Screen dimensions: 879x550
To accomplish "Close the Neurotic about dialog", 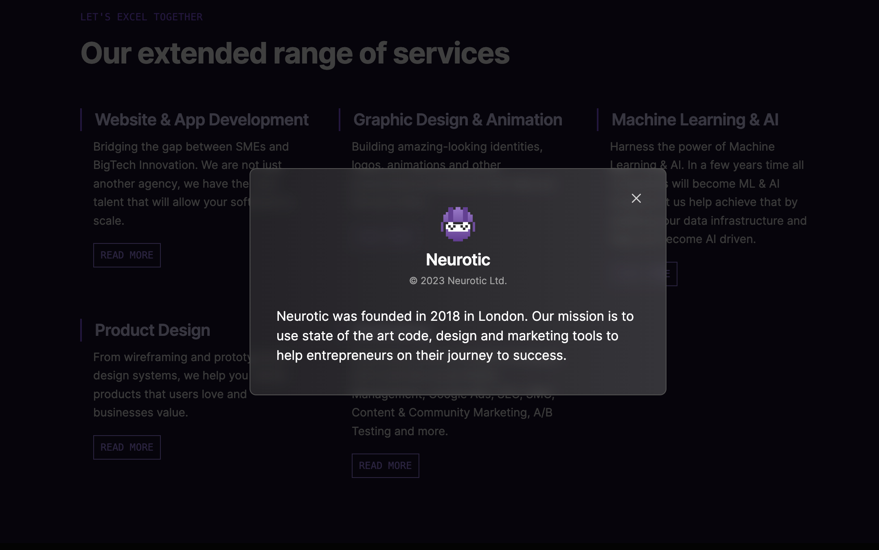I will (x=636, y=198).
